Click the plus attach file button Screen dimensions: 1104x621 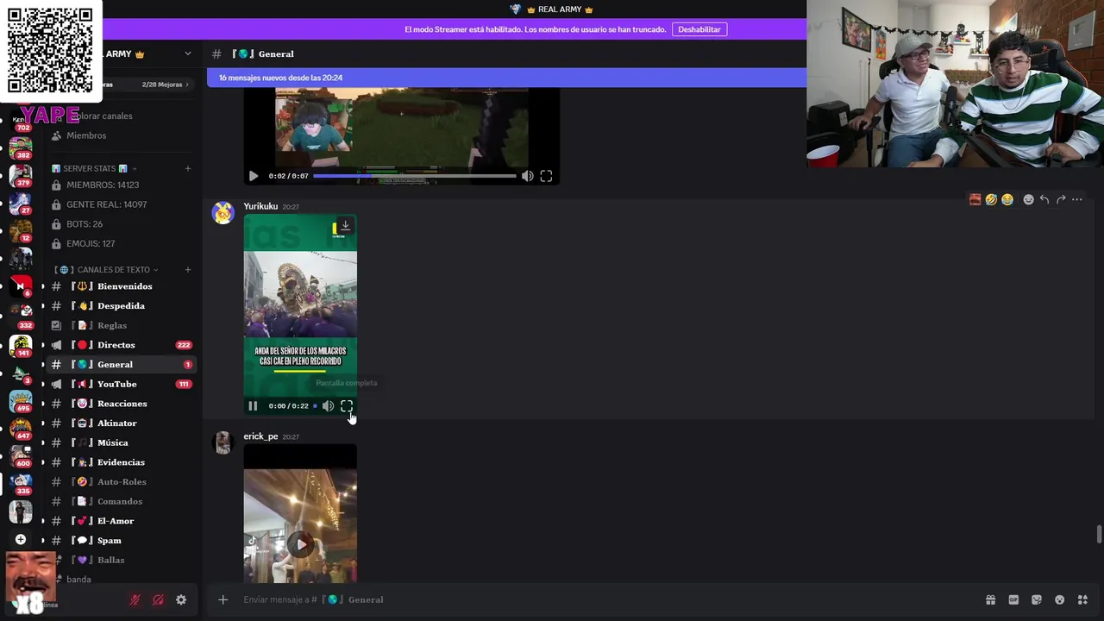(x=223, y=599)
